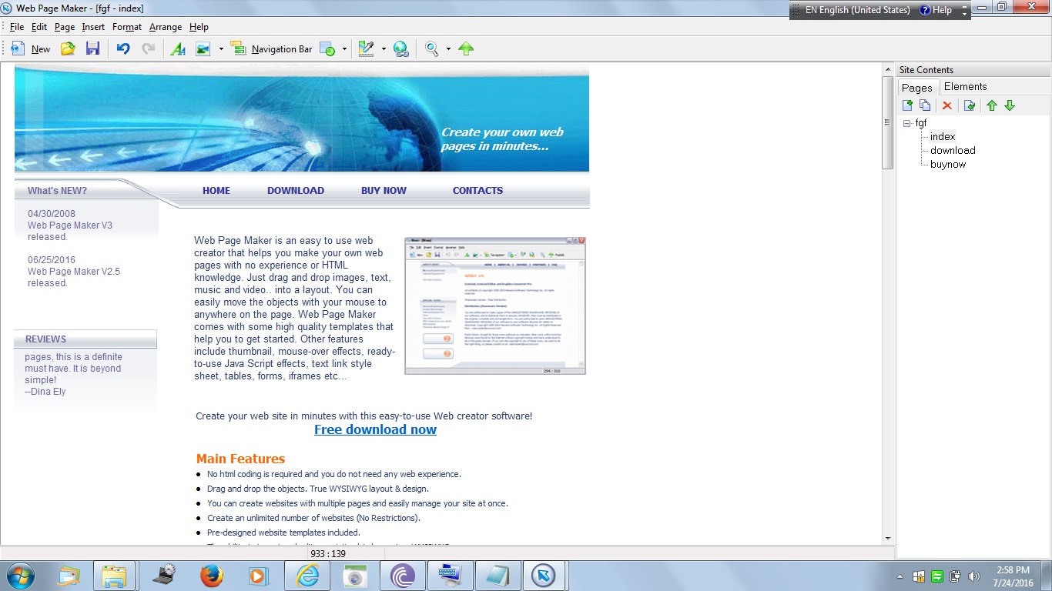The height and width of the screenshot is (591, 1052).
Task: Click the grayed Redo arrow icon
Action: (x=148, y=48)
